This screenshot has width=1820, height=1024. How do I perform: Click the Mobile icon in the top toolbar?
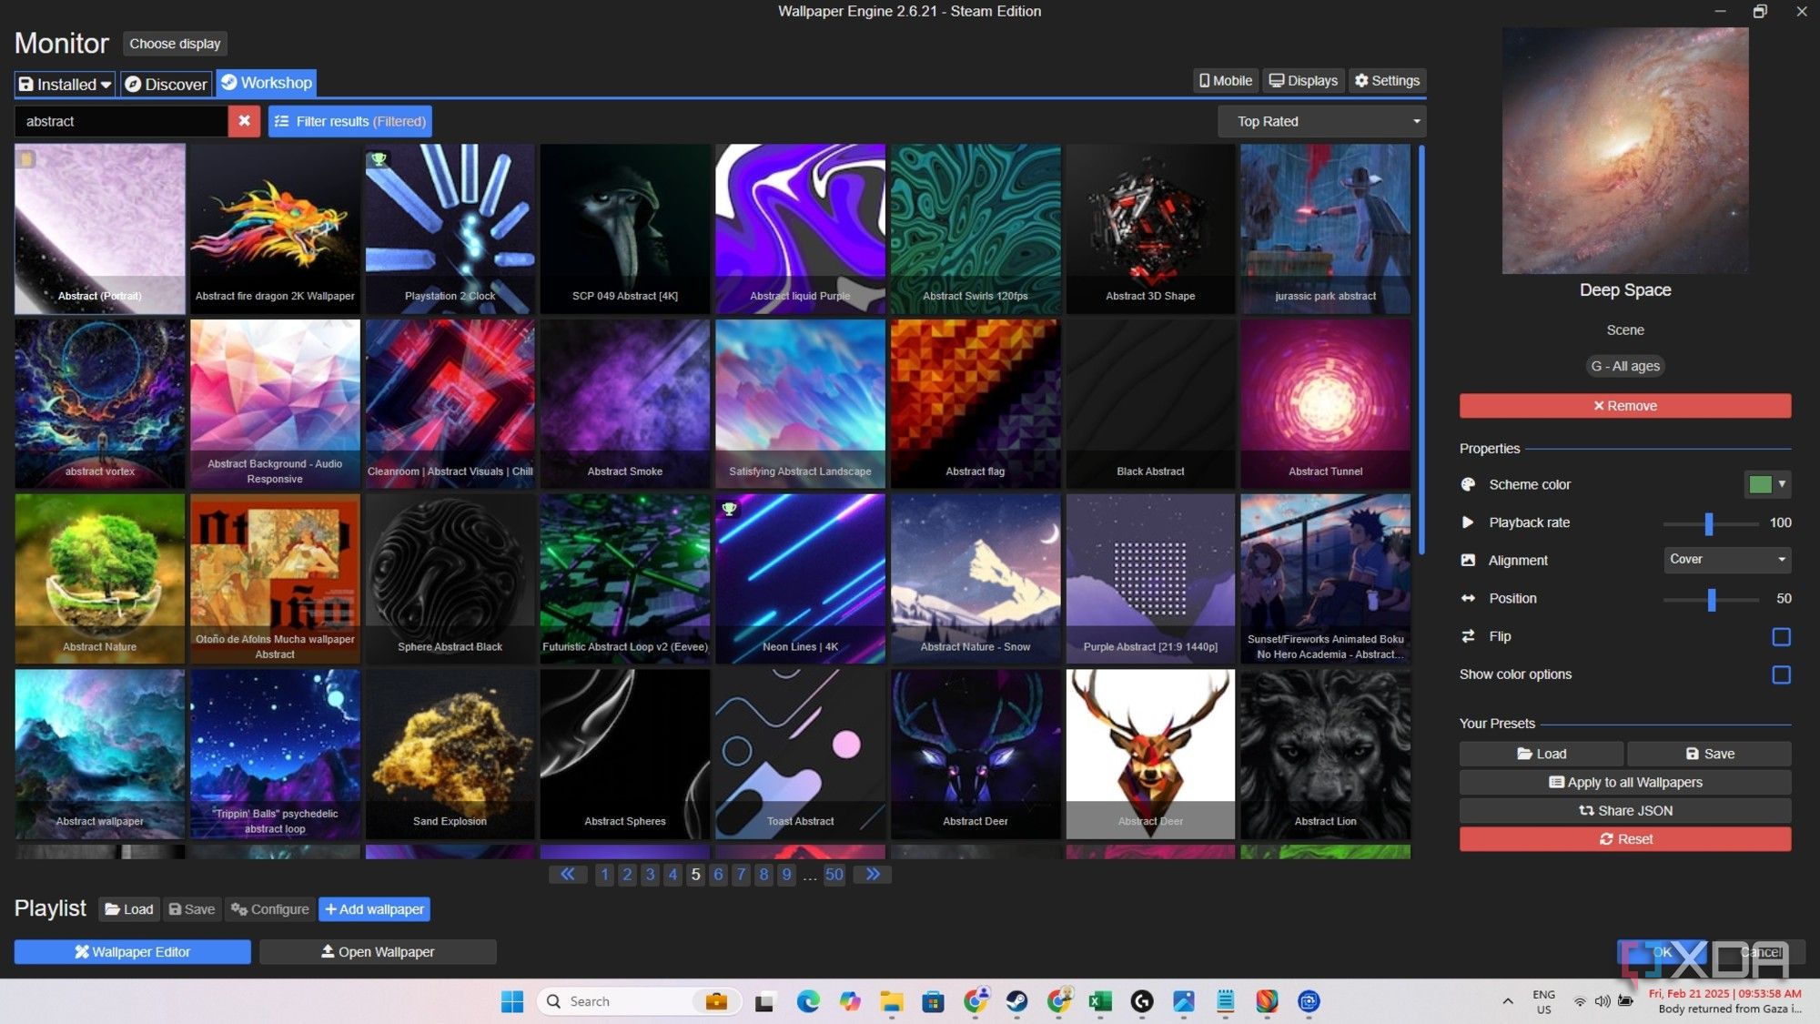pyautogui.click(x=1224, y=80)
